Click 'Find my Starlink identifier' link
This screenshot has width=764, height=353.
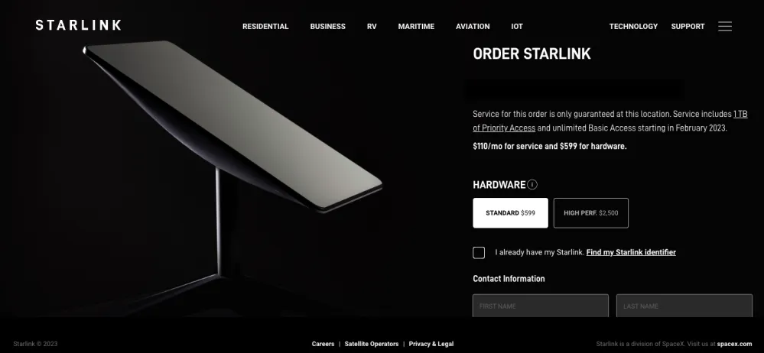pos(631,252)
